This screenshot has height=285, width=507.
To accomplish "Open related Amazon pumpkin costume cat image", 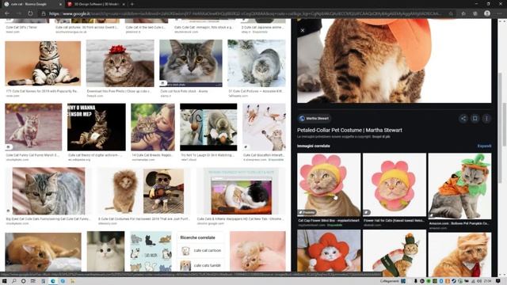I will tap(459, 186).
